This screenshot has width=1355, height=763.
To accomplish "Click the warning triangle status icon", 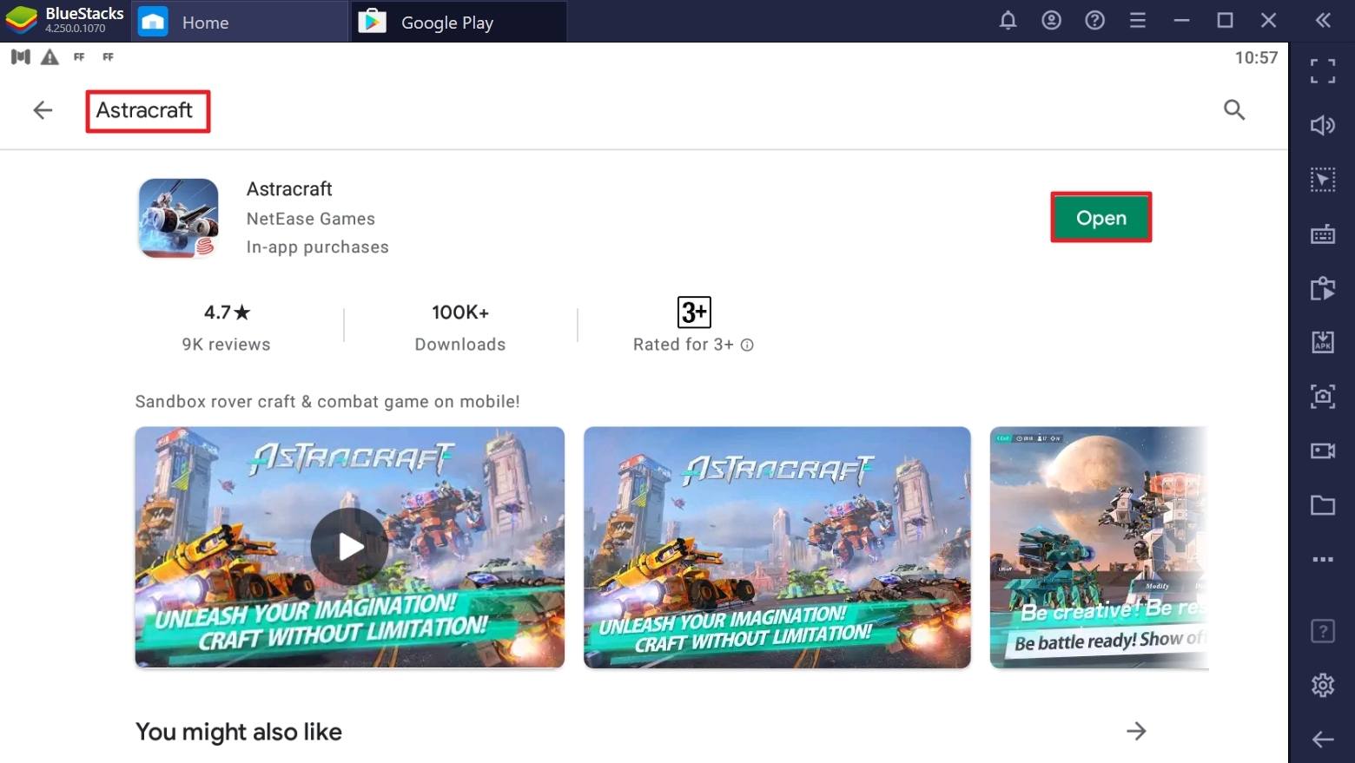I will pos(50,57).
